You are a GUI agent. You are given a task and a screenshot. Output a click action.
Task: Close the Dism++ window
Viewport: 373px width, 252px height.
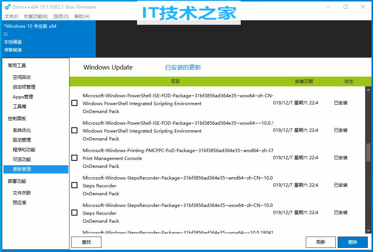363,7
